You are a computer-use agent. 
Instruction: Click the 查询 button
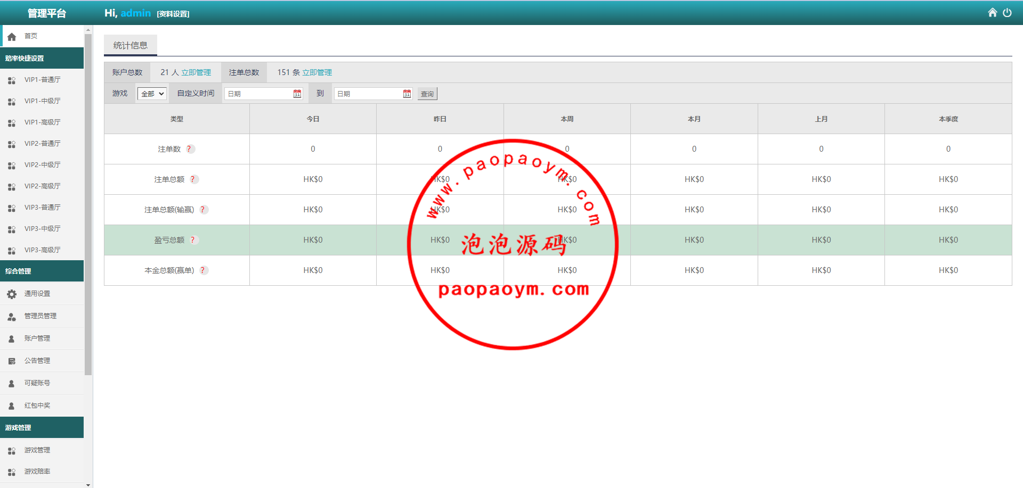point(427,94)
